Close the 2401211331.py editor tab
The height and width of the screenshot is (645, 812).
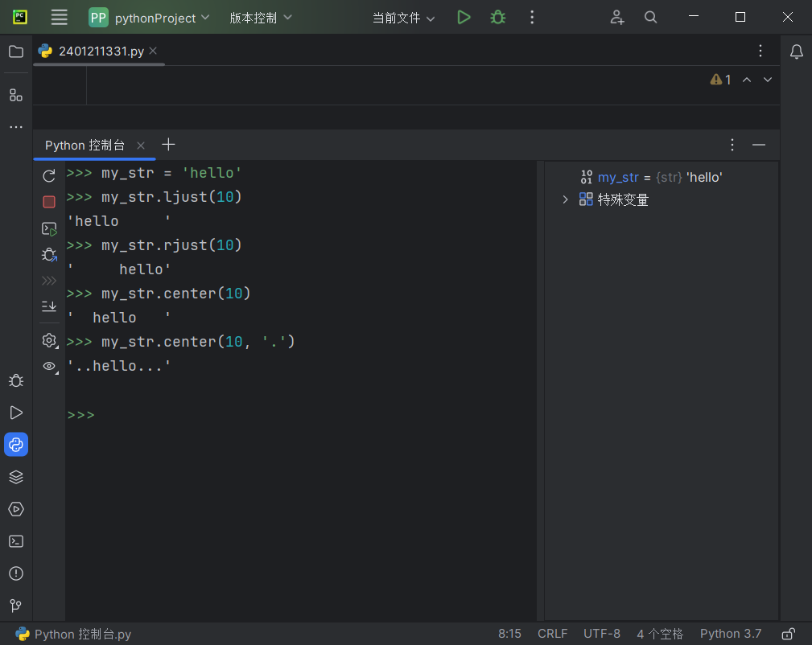(153, 51)
